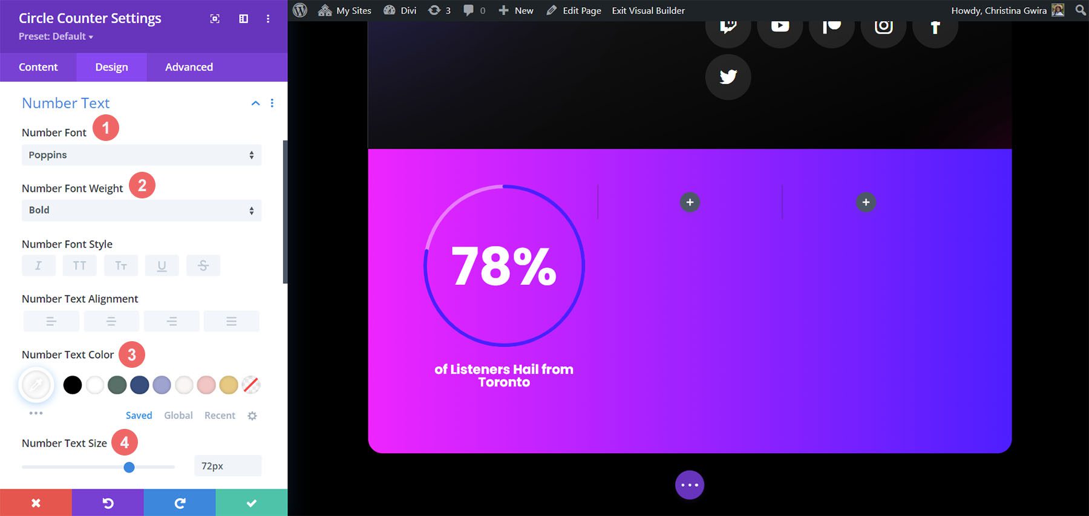The width and height of the screenshot is (1089, 516).
Task: Click the admin bar search icon
Action: [x=1080, y=10]
